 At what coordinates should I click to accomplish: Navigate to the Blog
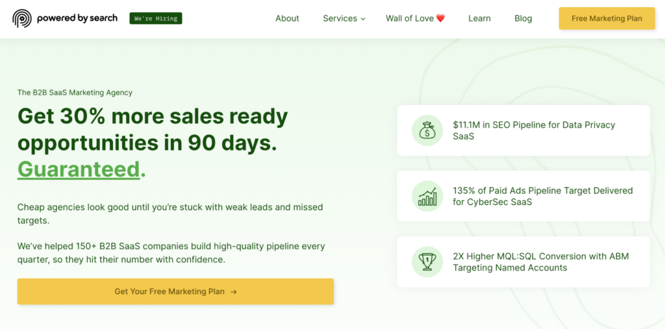523,18
